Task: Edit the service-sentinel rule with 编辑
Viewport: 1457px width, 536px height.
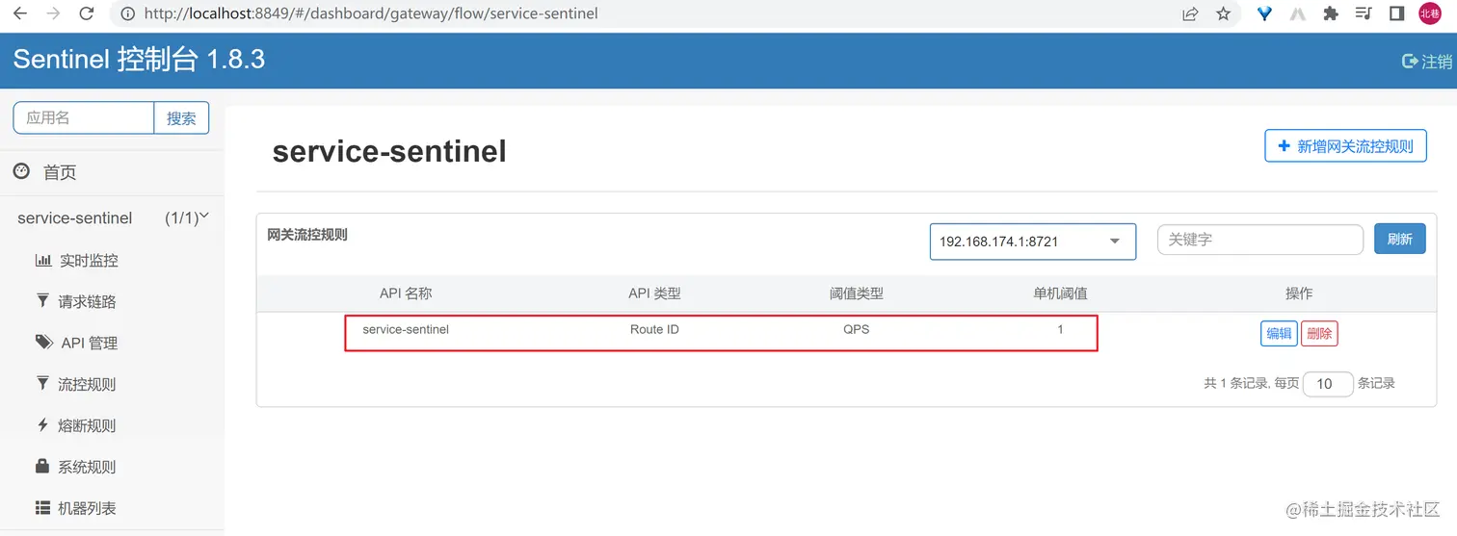Action: point(1279,334)
